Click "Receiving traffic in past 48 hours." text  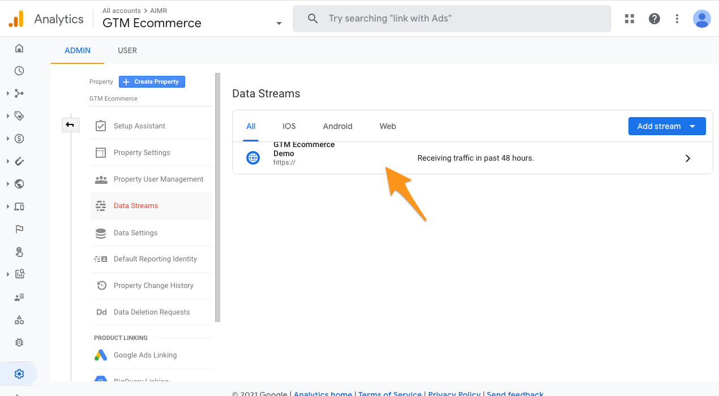point(476,158)
